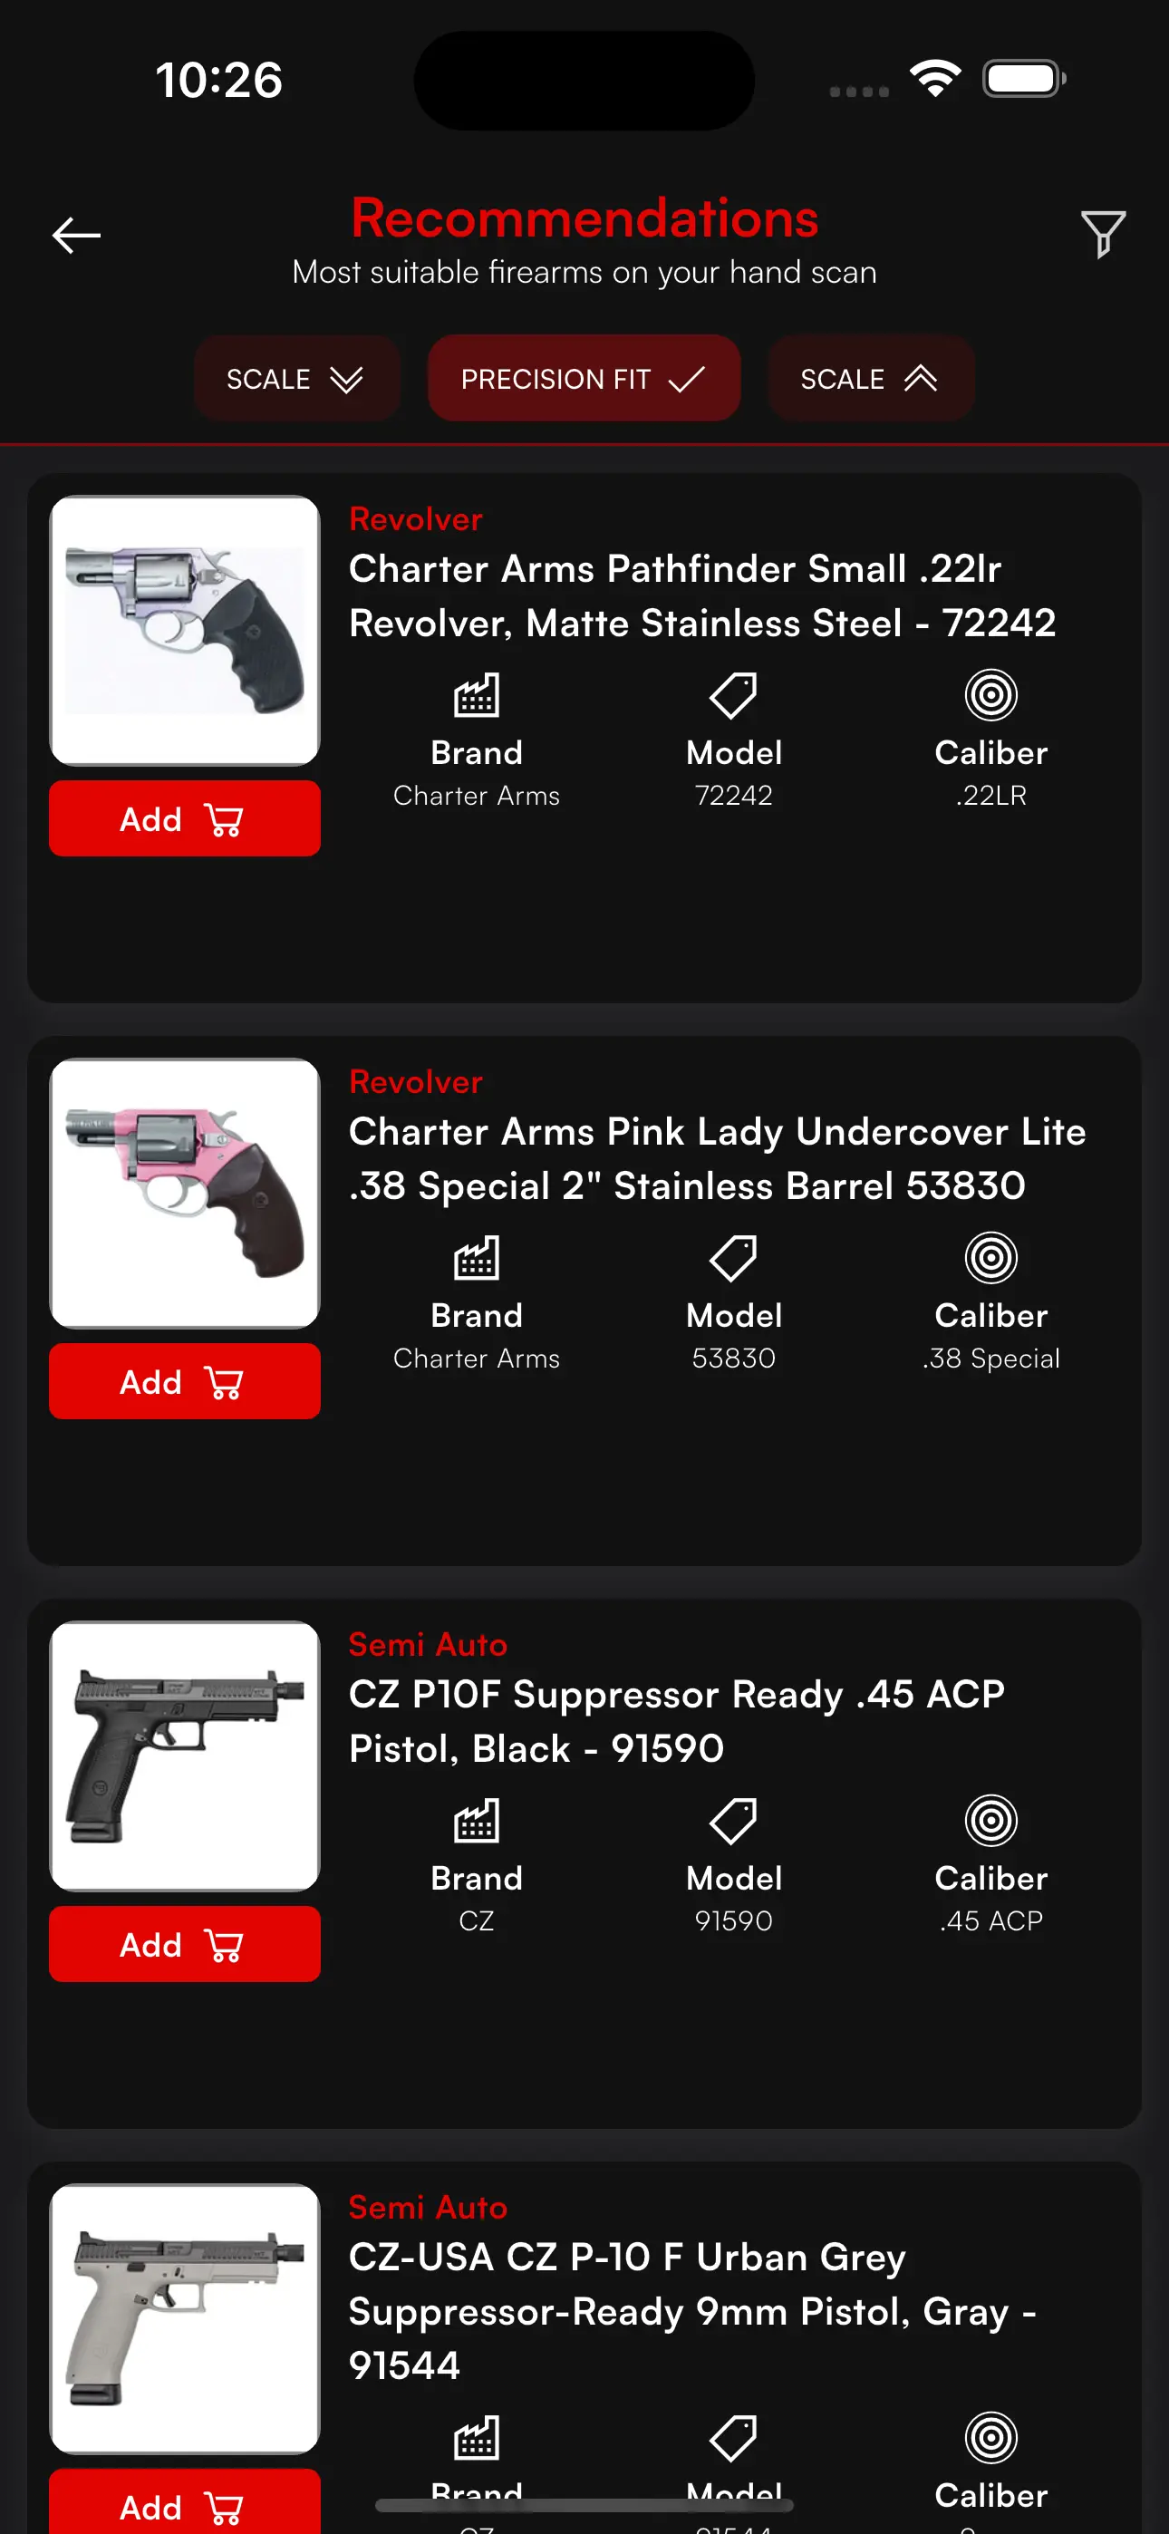The width and height of the screenshot is (1169, 2534).
Task: Add CZ P-10 F Urban Grey to cart
Action: (185, 2502)
